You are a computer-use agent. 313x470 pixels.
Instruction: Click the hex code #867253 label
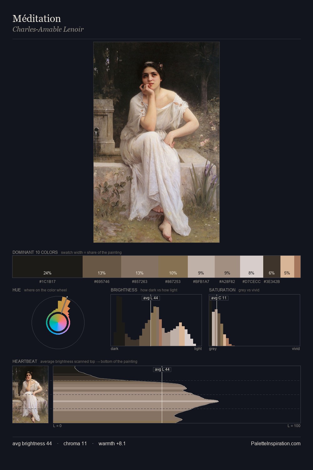(x=173, y=282)
